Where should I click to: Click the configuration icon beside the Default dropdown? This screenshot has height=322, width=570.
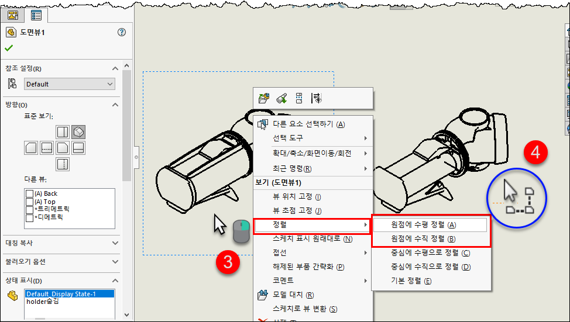click(12, 84)
